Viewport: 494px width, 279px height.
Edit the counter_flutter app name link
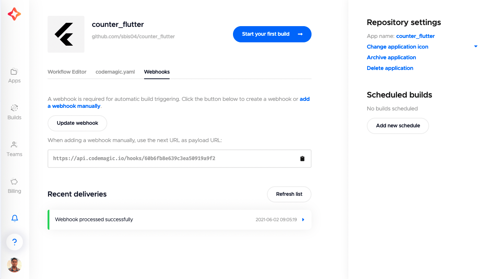coord(415,36)
